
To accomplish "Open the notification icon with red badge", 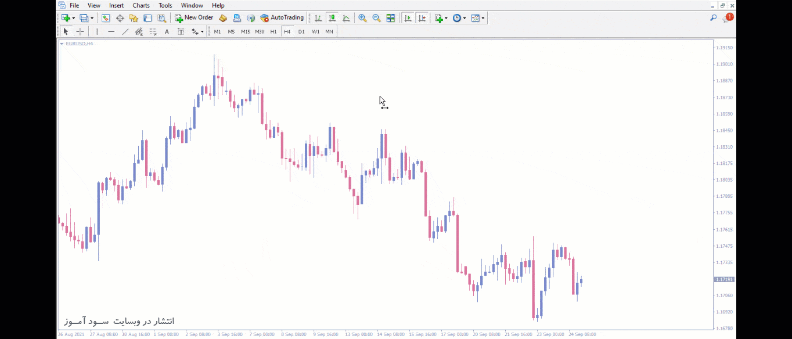I will [728, 18].
